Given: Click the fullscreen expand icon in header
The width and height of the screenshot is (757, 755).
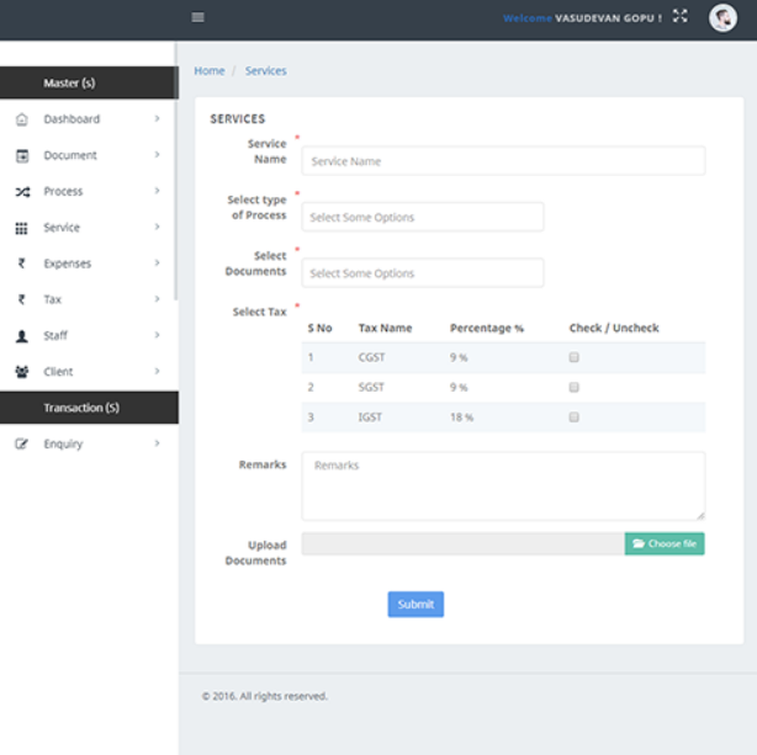Looking at the screenshot, I should [680, 17].
